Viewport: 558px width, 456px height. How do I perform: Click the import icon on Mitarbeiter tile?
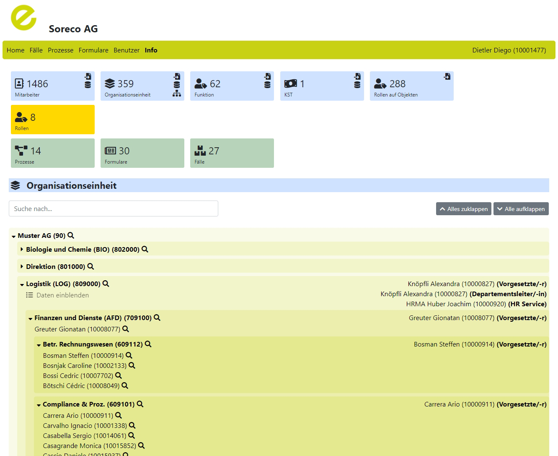coord(88,76)
